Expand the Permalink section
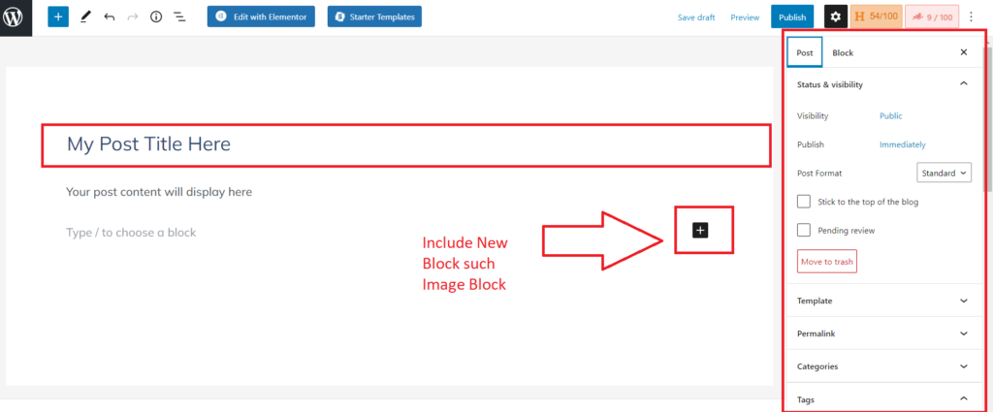 [883, 333]
